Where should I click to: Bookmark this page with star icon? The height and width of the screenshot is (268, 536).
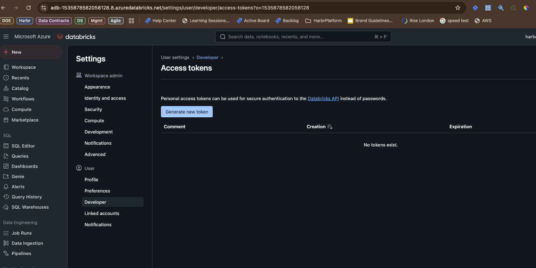[457, 8]
